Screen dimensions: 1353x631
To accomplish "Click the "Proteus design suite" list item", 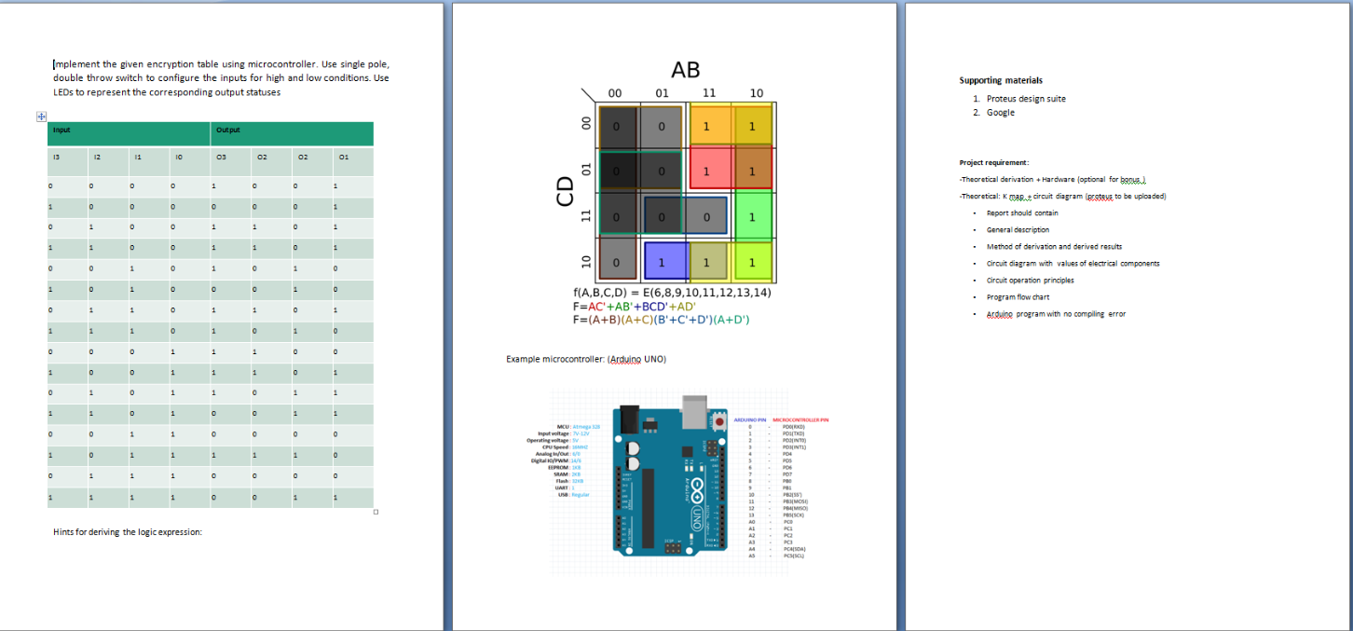I will [x=1026, y=99].
